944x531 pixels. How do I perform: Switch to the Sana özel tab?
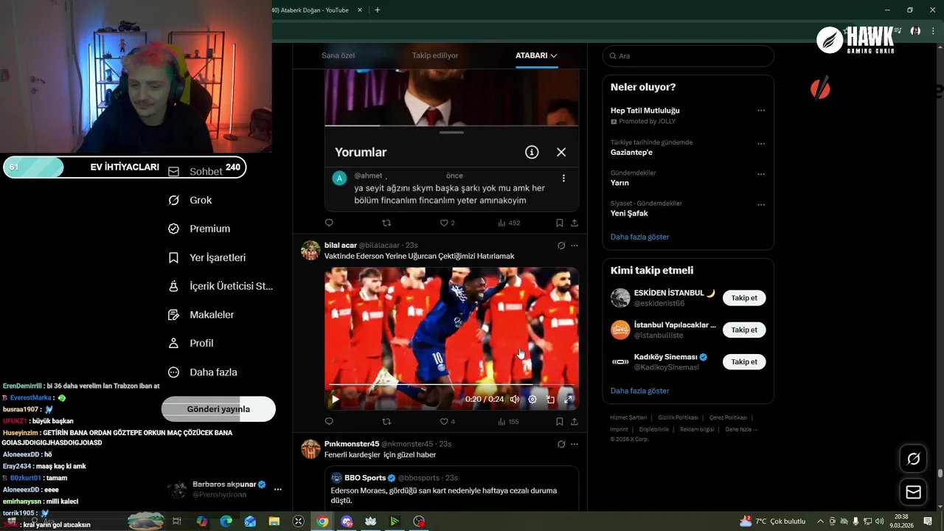click(x=338, y=55)
